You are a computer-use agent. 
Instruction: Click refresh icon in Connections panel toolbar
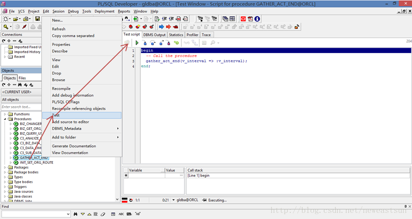tap(4, 41)
